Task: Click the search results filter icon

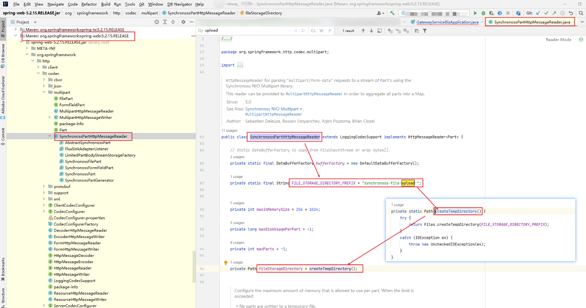Action: click(x=425, y=31)
